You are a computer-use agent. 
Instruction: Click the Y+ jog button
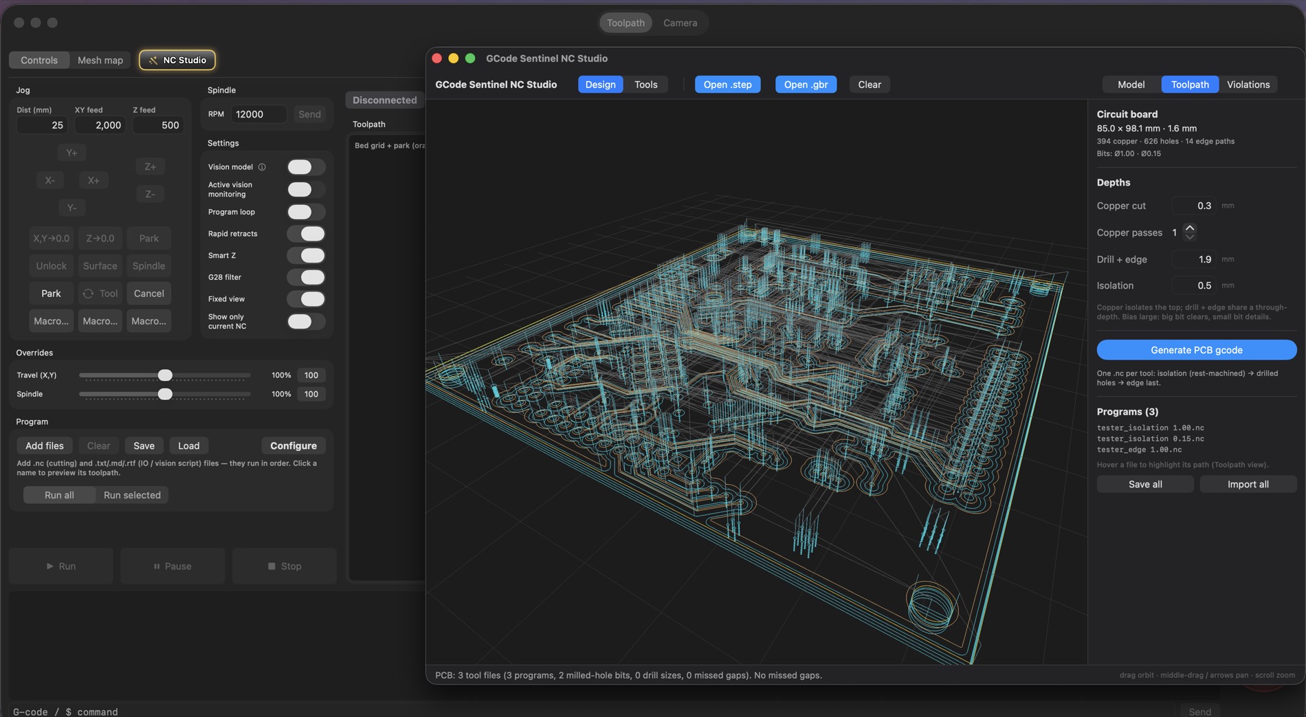click(x=71, y=153)
